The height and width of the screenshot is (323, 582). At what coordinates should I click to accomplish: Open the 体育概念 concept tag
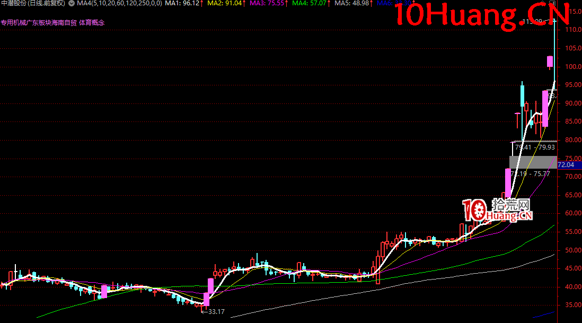coord(92,23)
